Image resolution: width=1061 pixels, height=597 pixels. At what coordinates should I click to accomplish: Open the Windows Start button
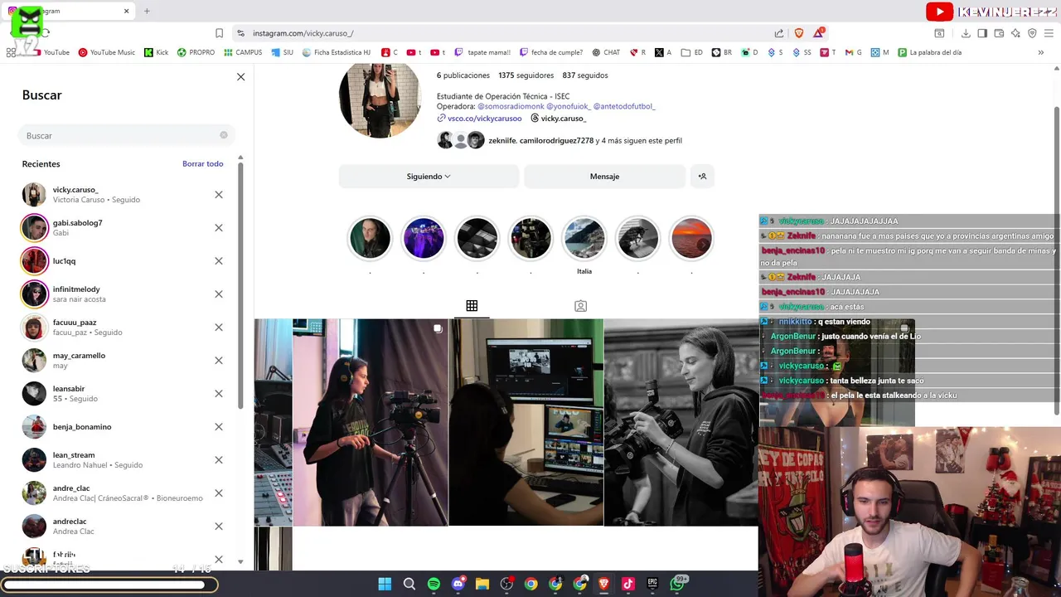pos(385,584)
